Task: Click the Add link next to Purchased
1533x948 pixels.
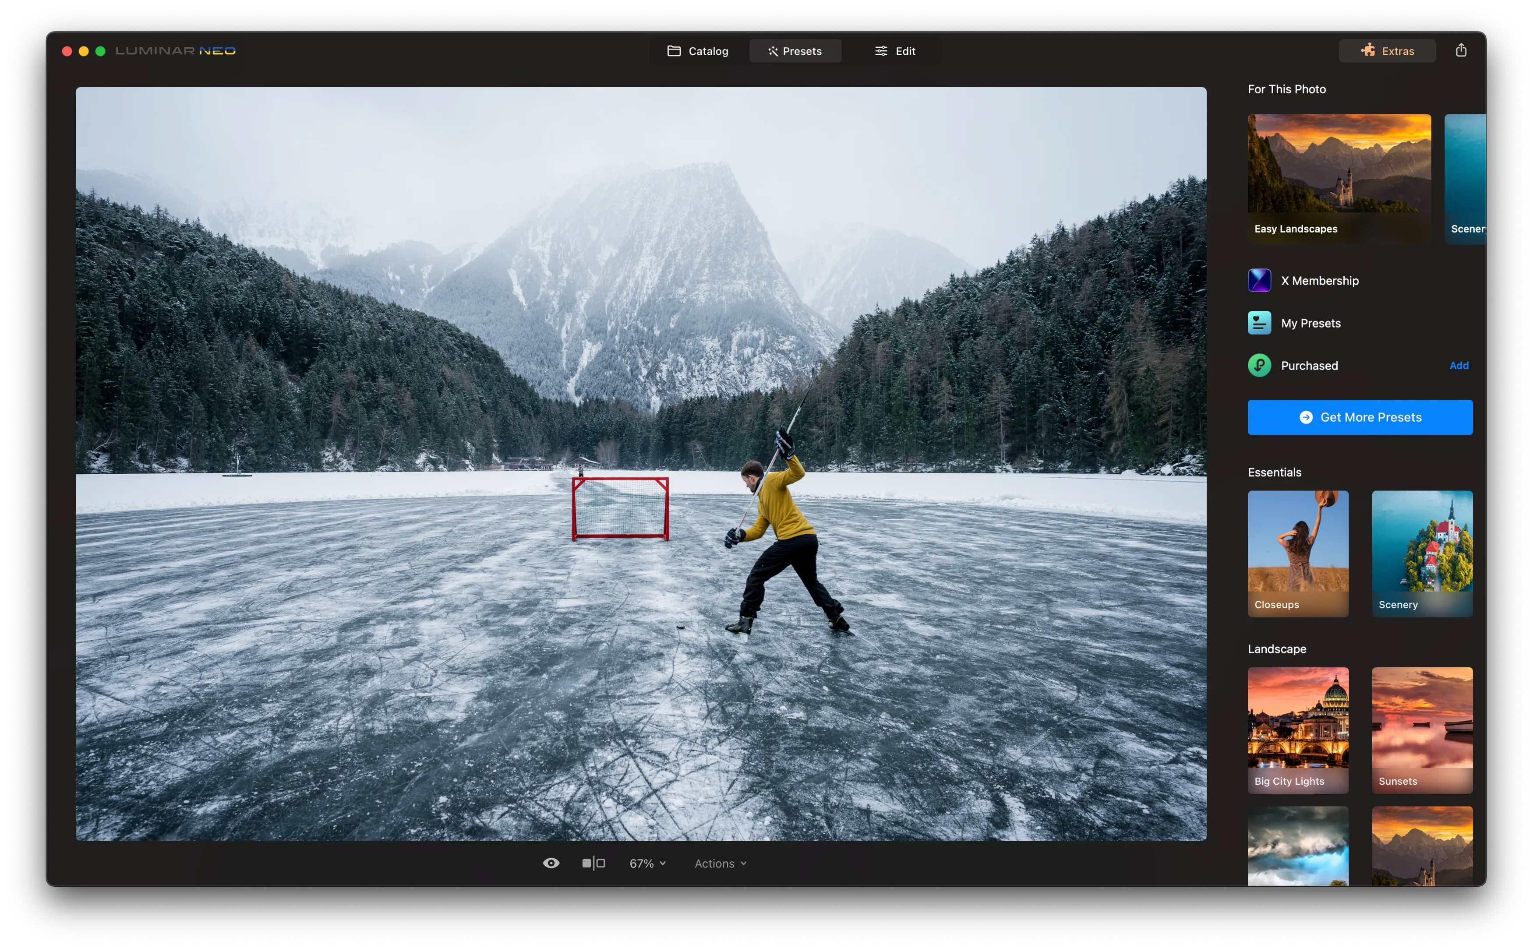Action: [1459, 366]
